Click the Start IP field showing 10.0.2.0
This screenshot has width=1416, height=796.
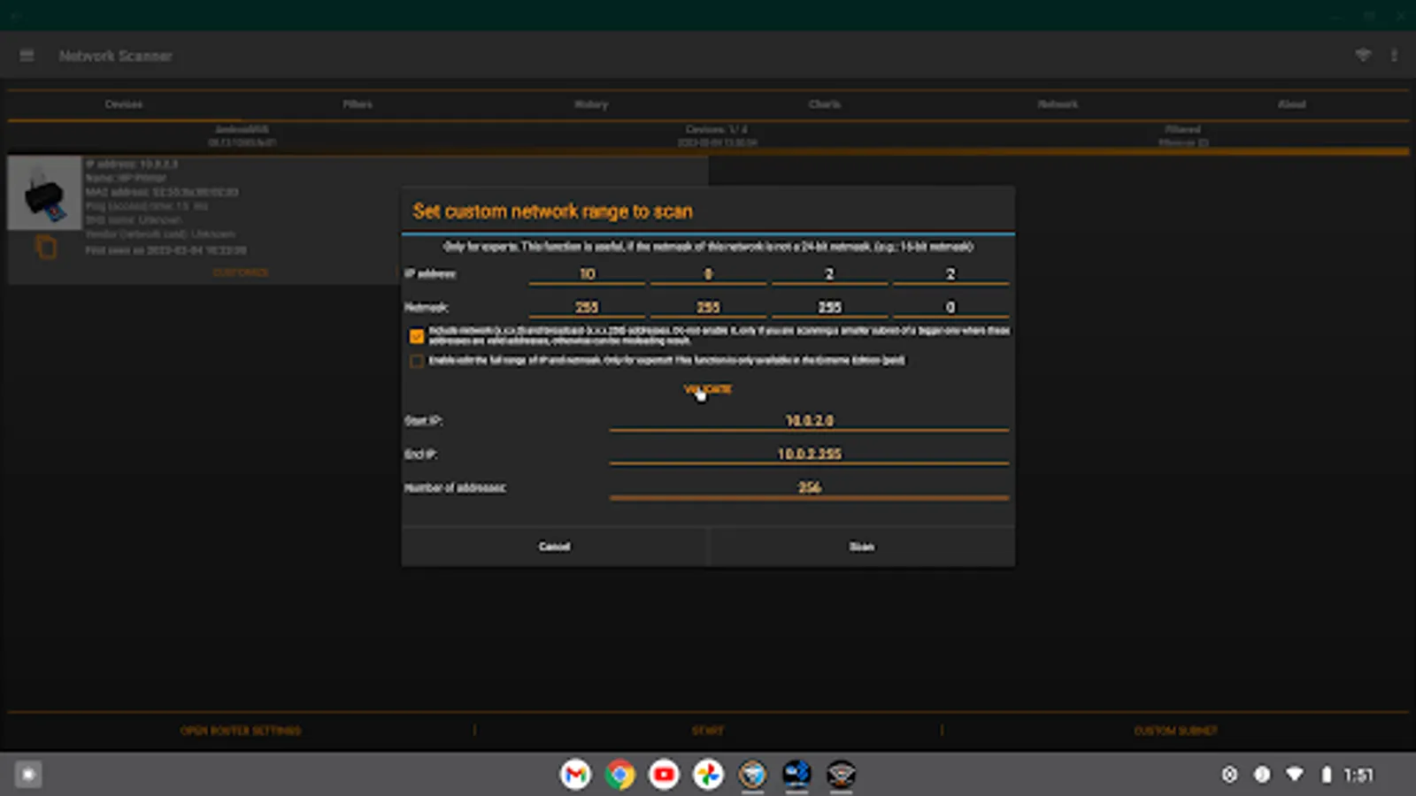[809, 421]
